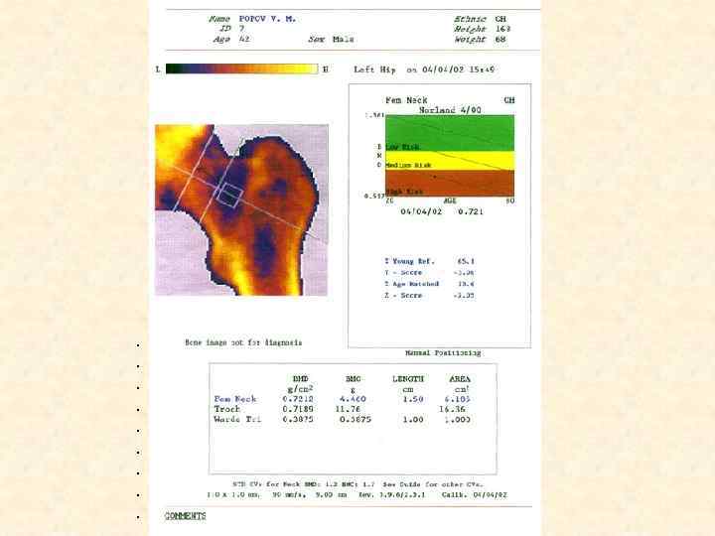The image size is (715, 536).
Task: Click the STD CVs footnote line
Action: (x=357, y=484)
